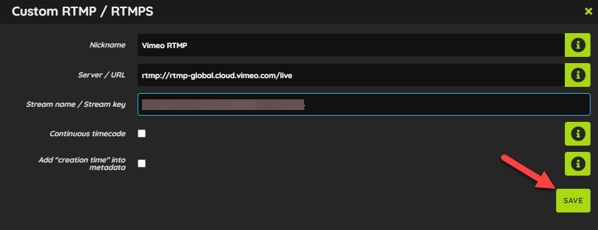Open the info tooltip for Nickname
Image resolution: width=598 pixels, height=230 pixels.
click(577, 45)
